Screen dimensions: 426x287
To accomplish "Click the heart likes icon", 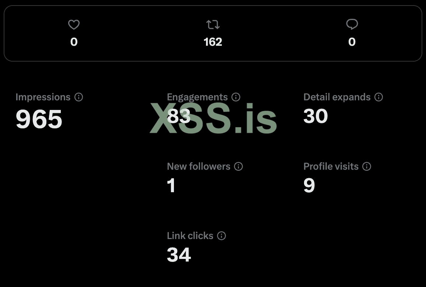I will click(74, 25).
